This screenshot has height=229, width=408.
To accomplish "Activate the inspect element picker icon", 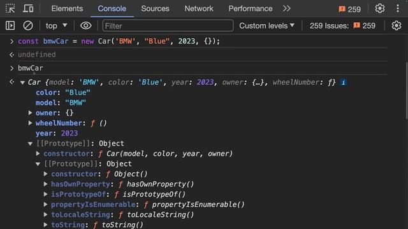I will 10,8.
